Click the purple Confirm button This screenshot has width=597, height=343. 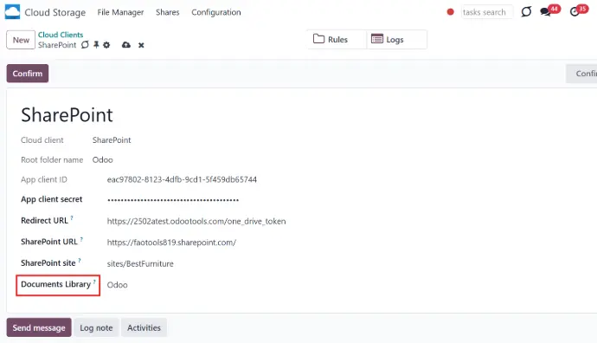click(x=28, y=73)
